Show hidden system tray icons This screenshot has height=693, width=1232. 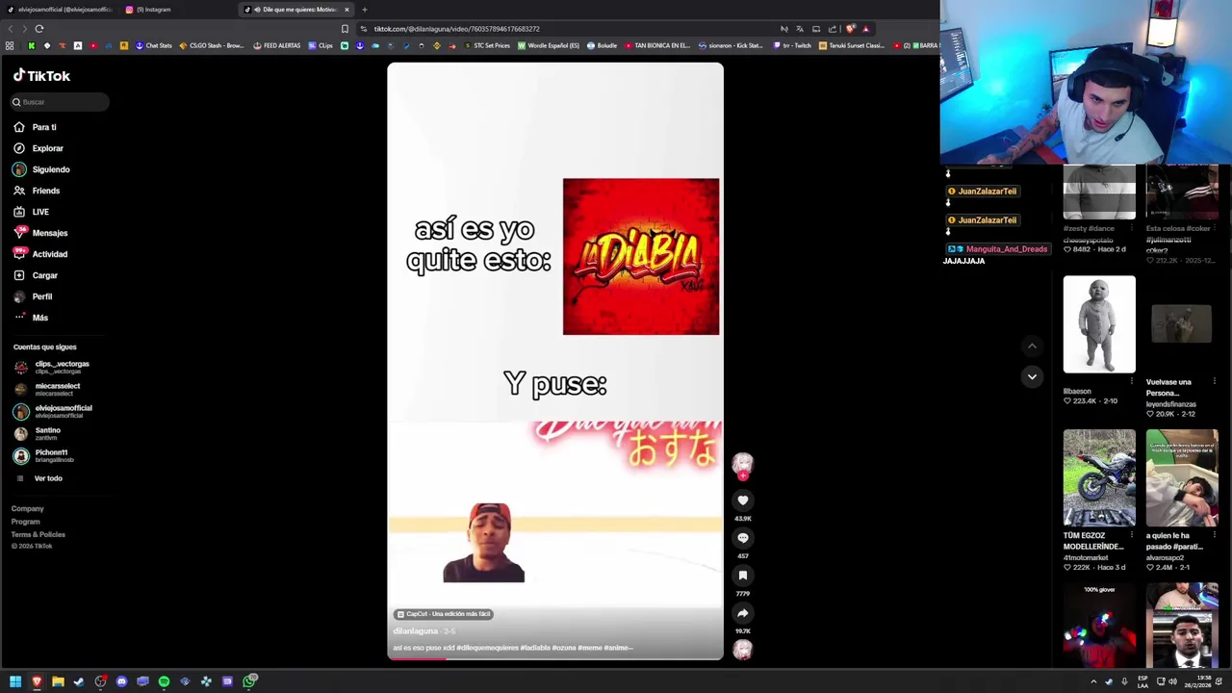tap(1093, 681)
